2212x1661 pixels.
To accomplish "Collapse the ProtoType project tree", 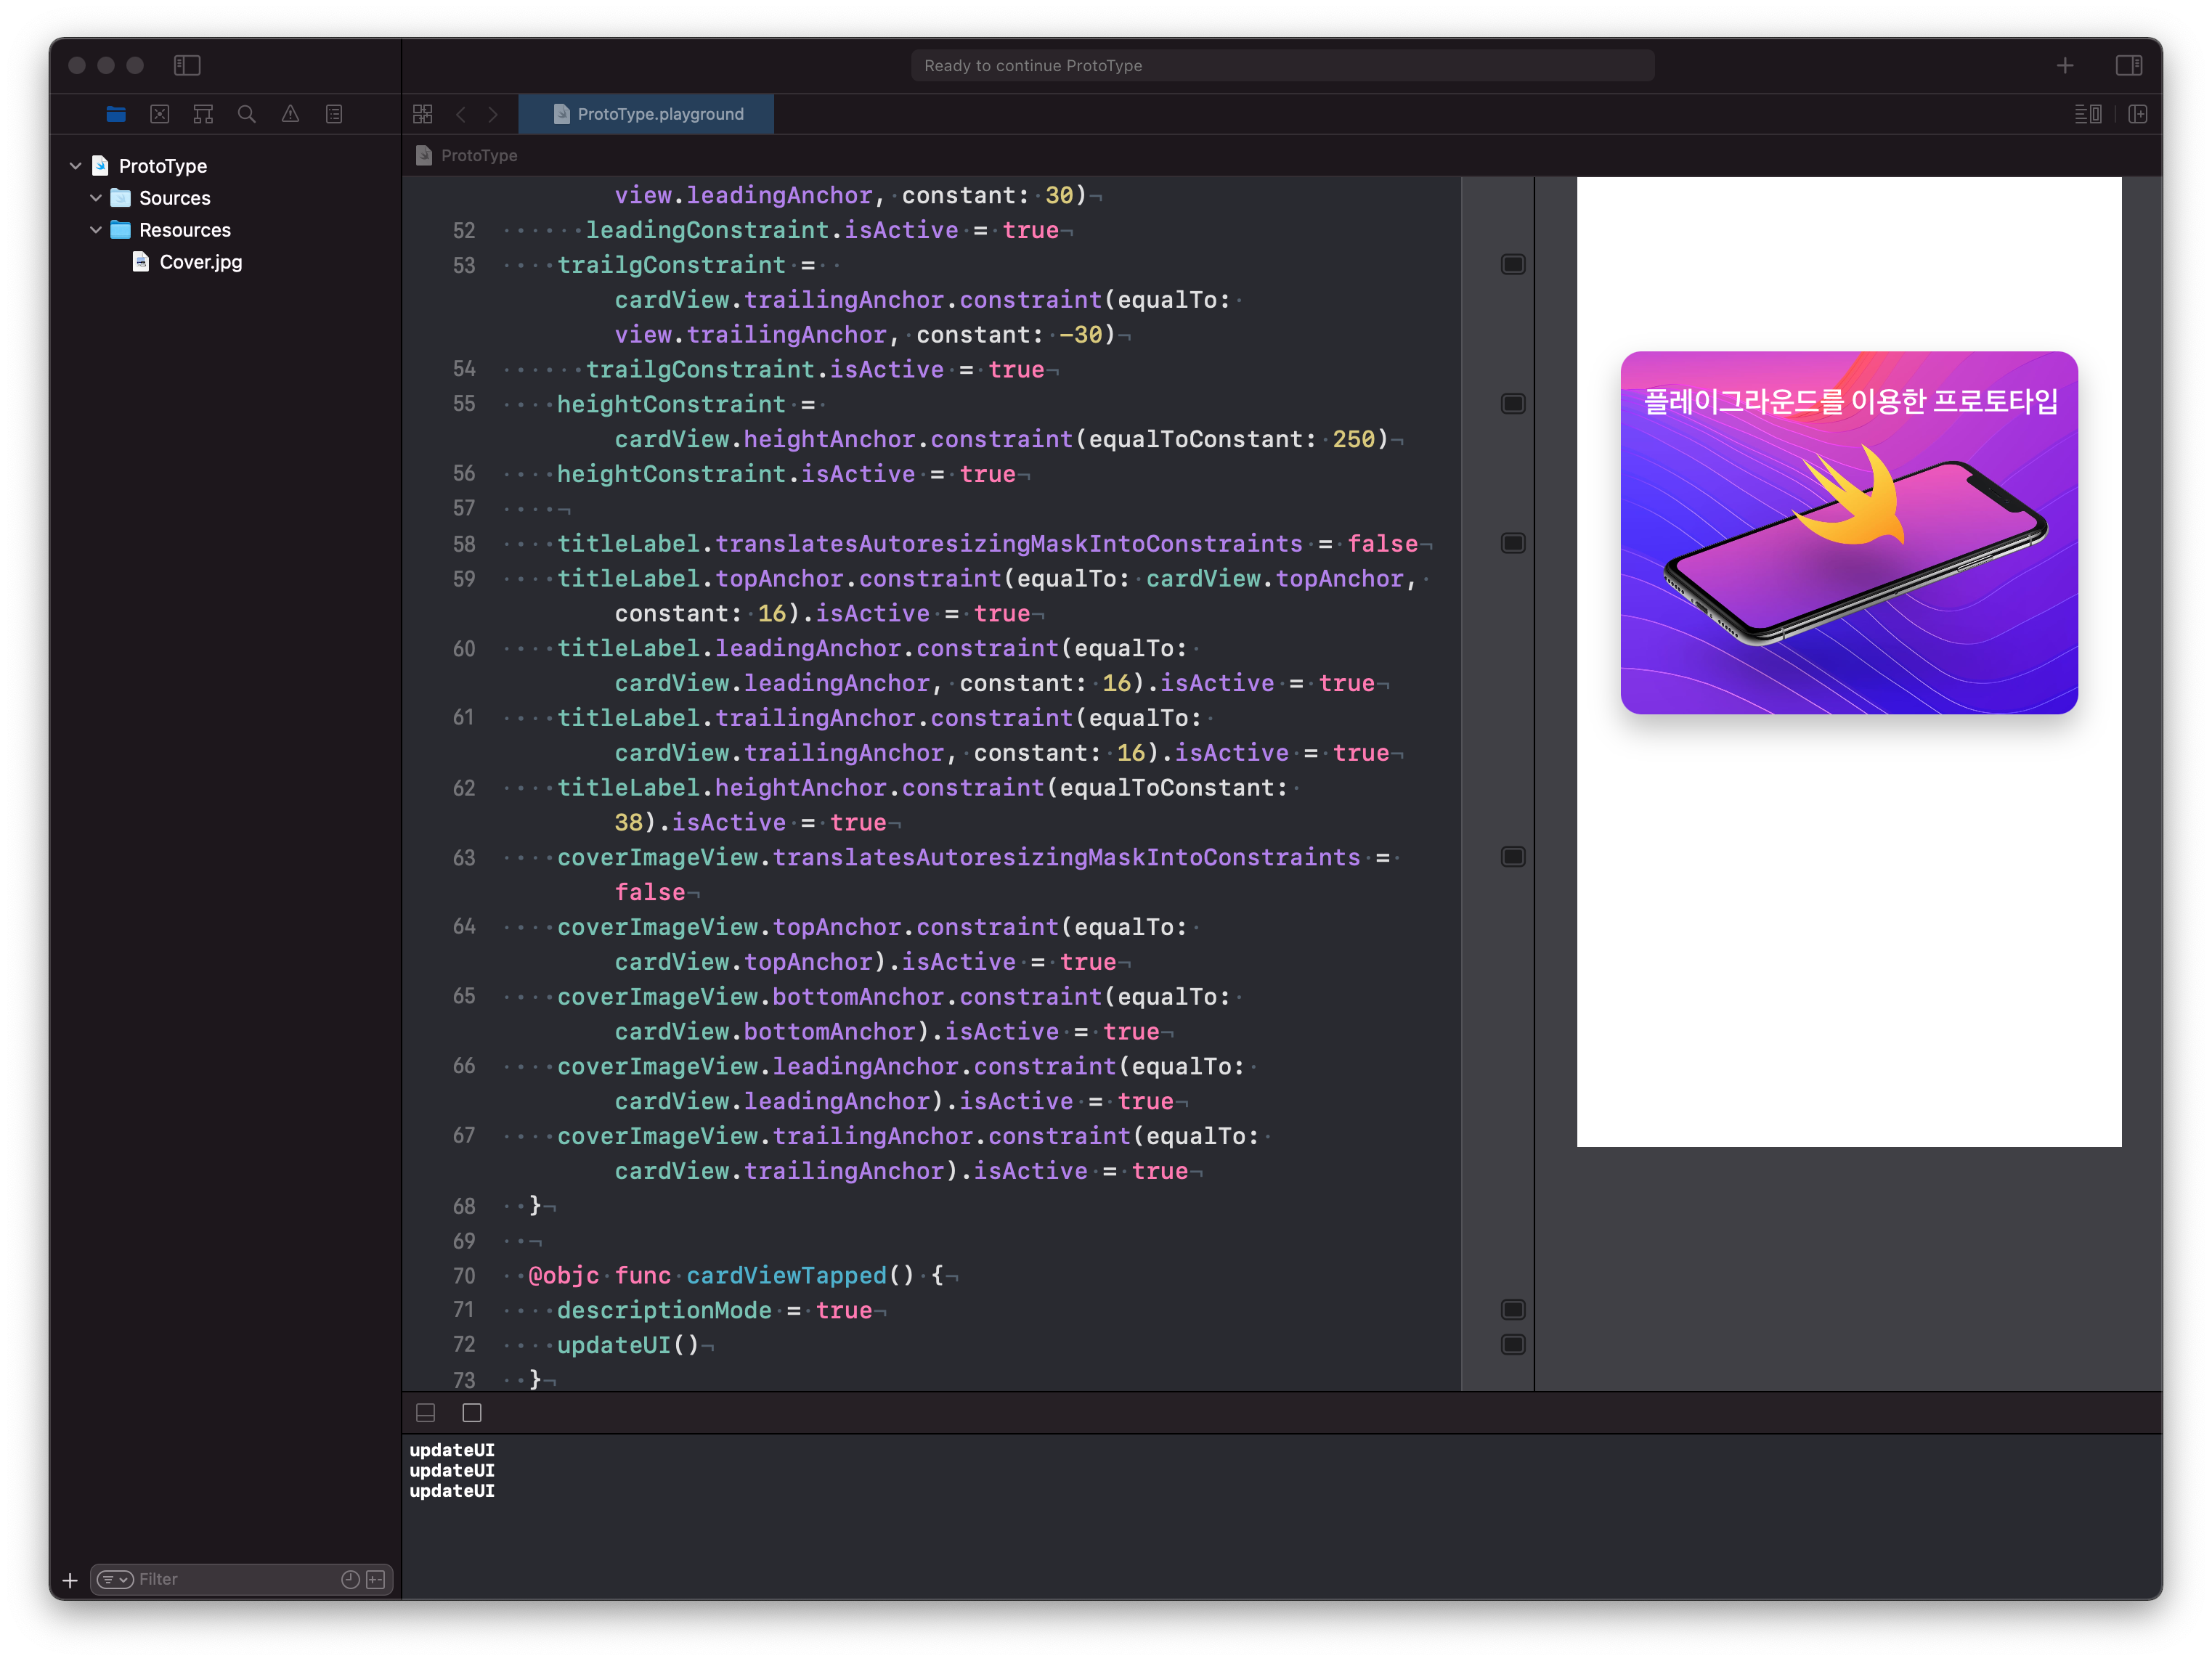I will click(x=75, y=166).
